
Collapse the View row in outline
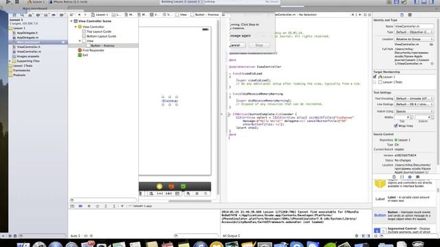click(80, 41)
